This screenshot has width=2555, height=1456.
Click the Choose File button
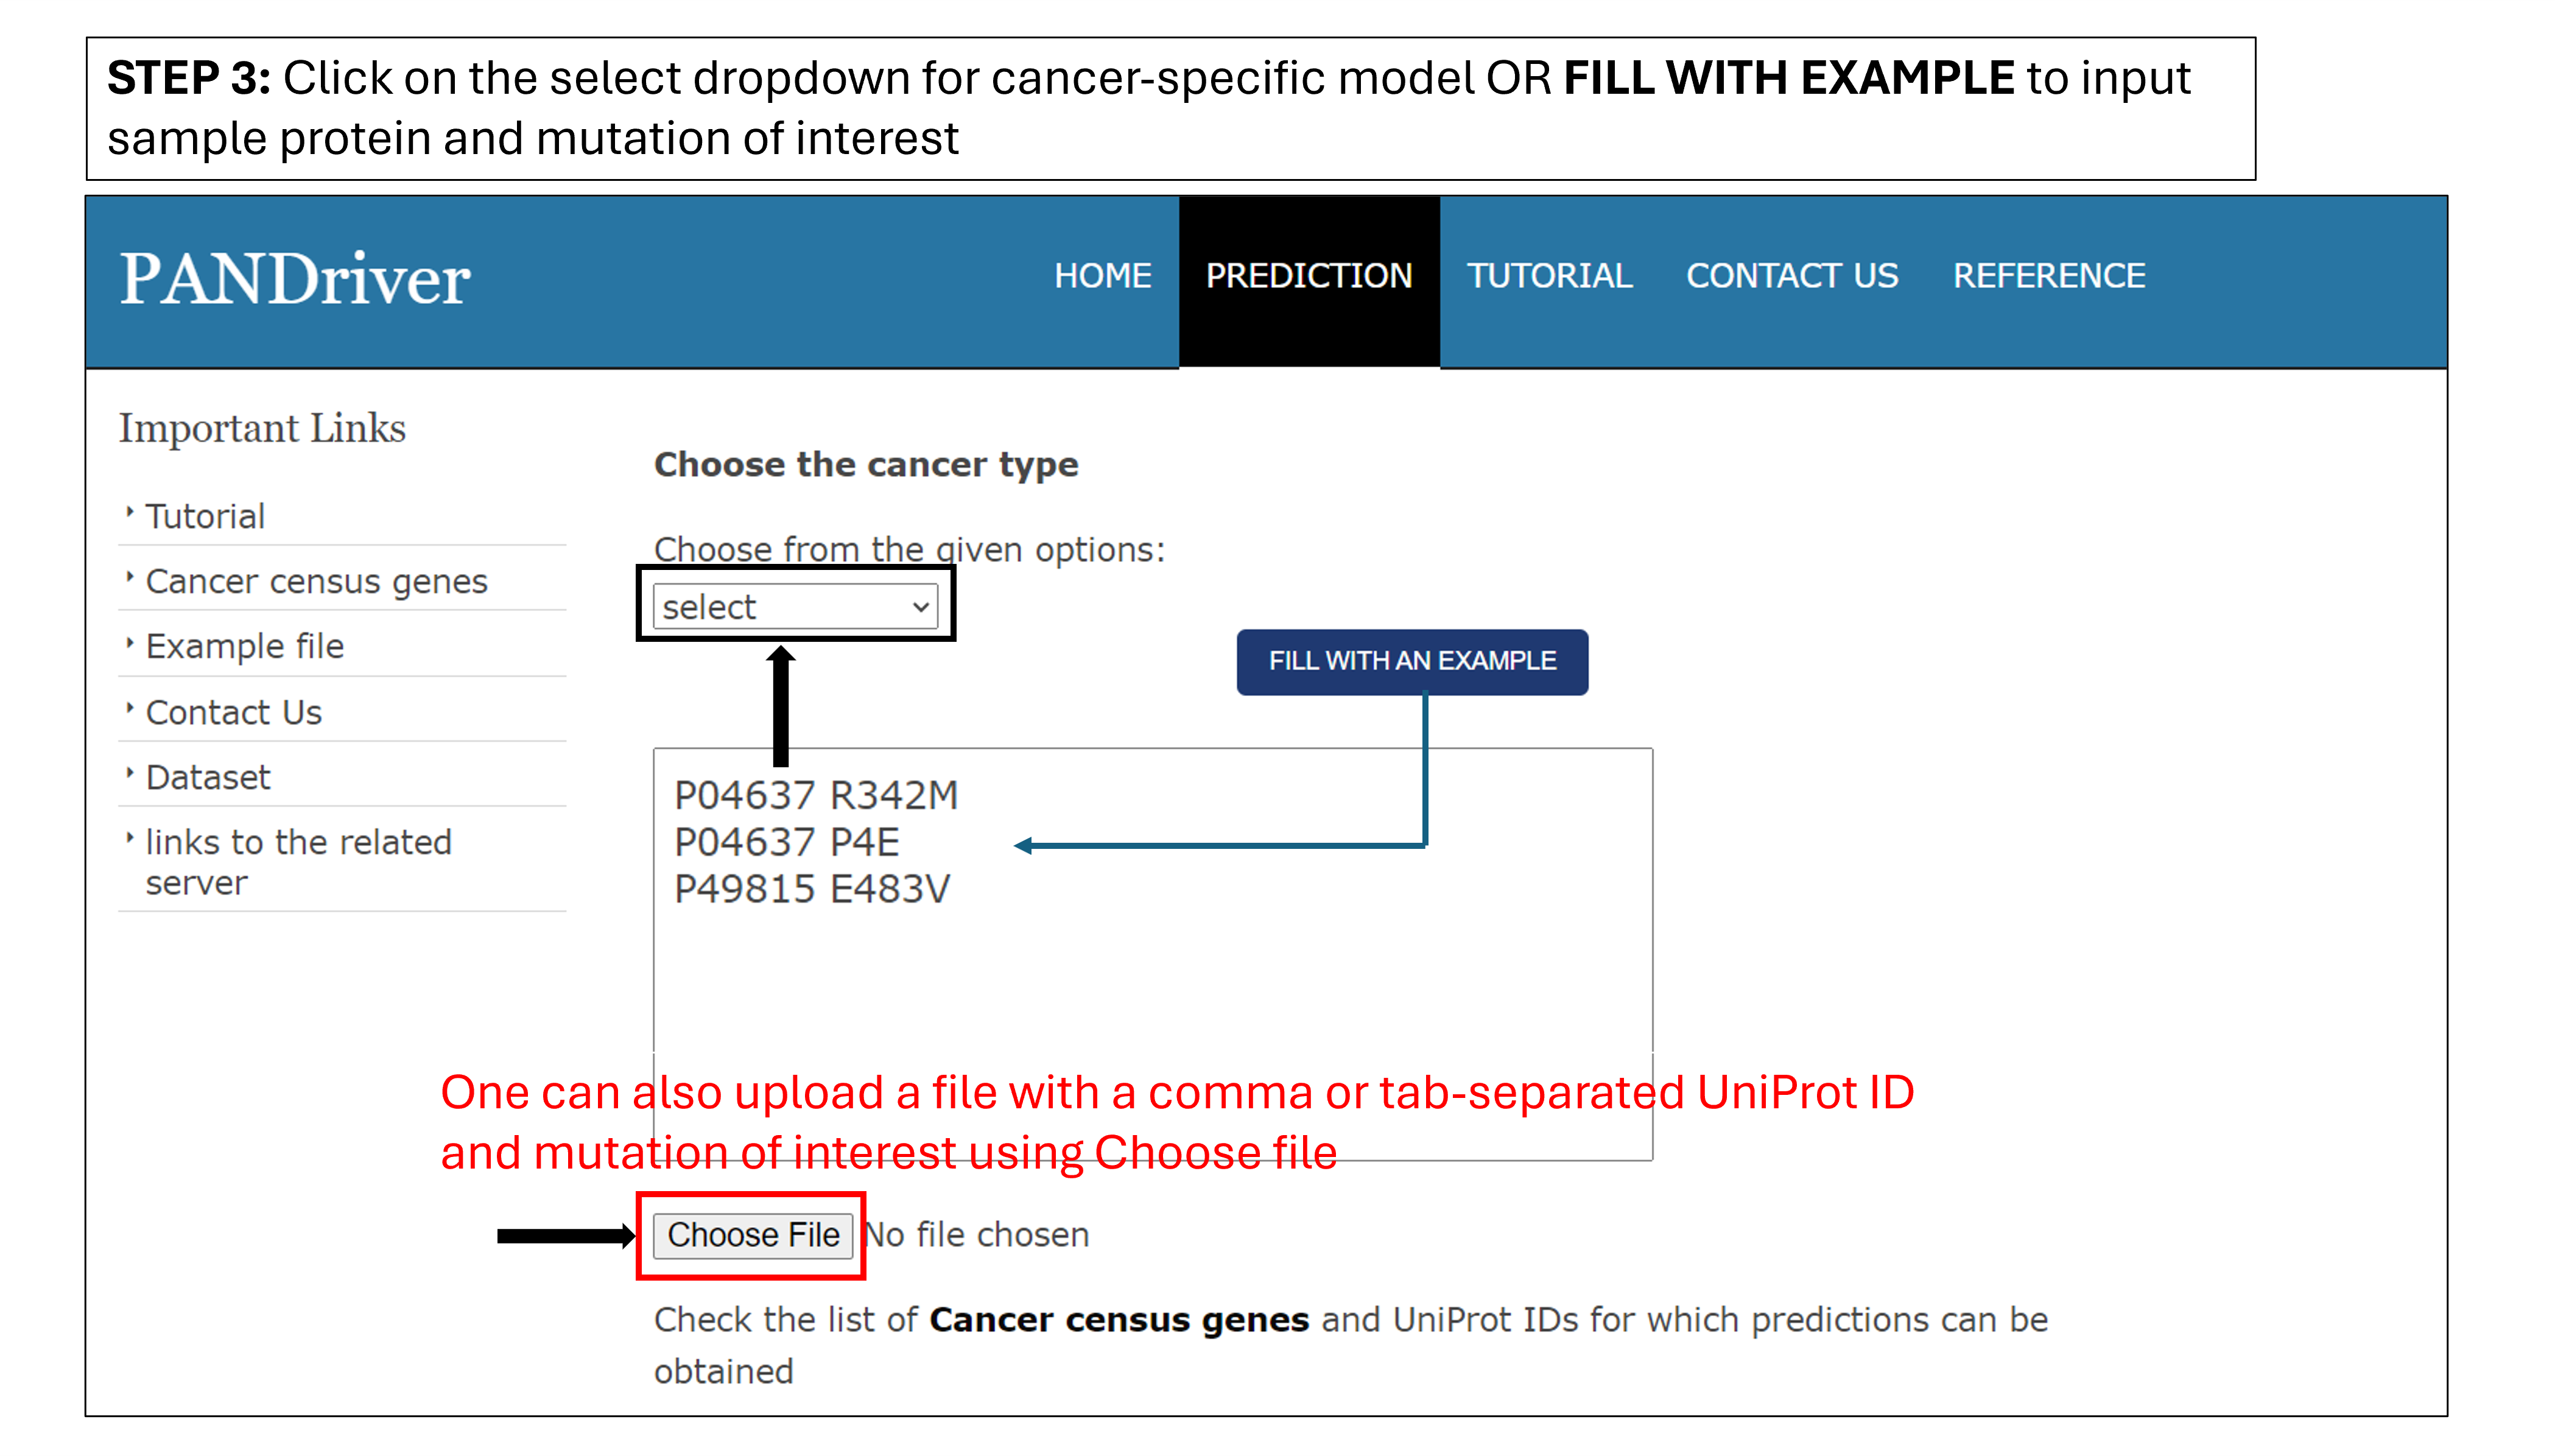tap(753, 1235)
